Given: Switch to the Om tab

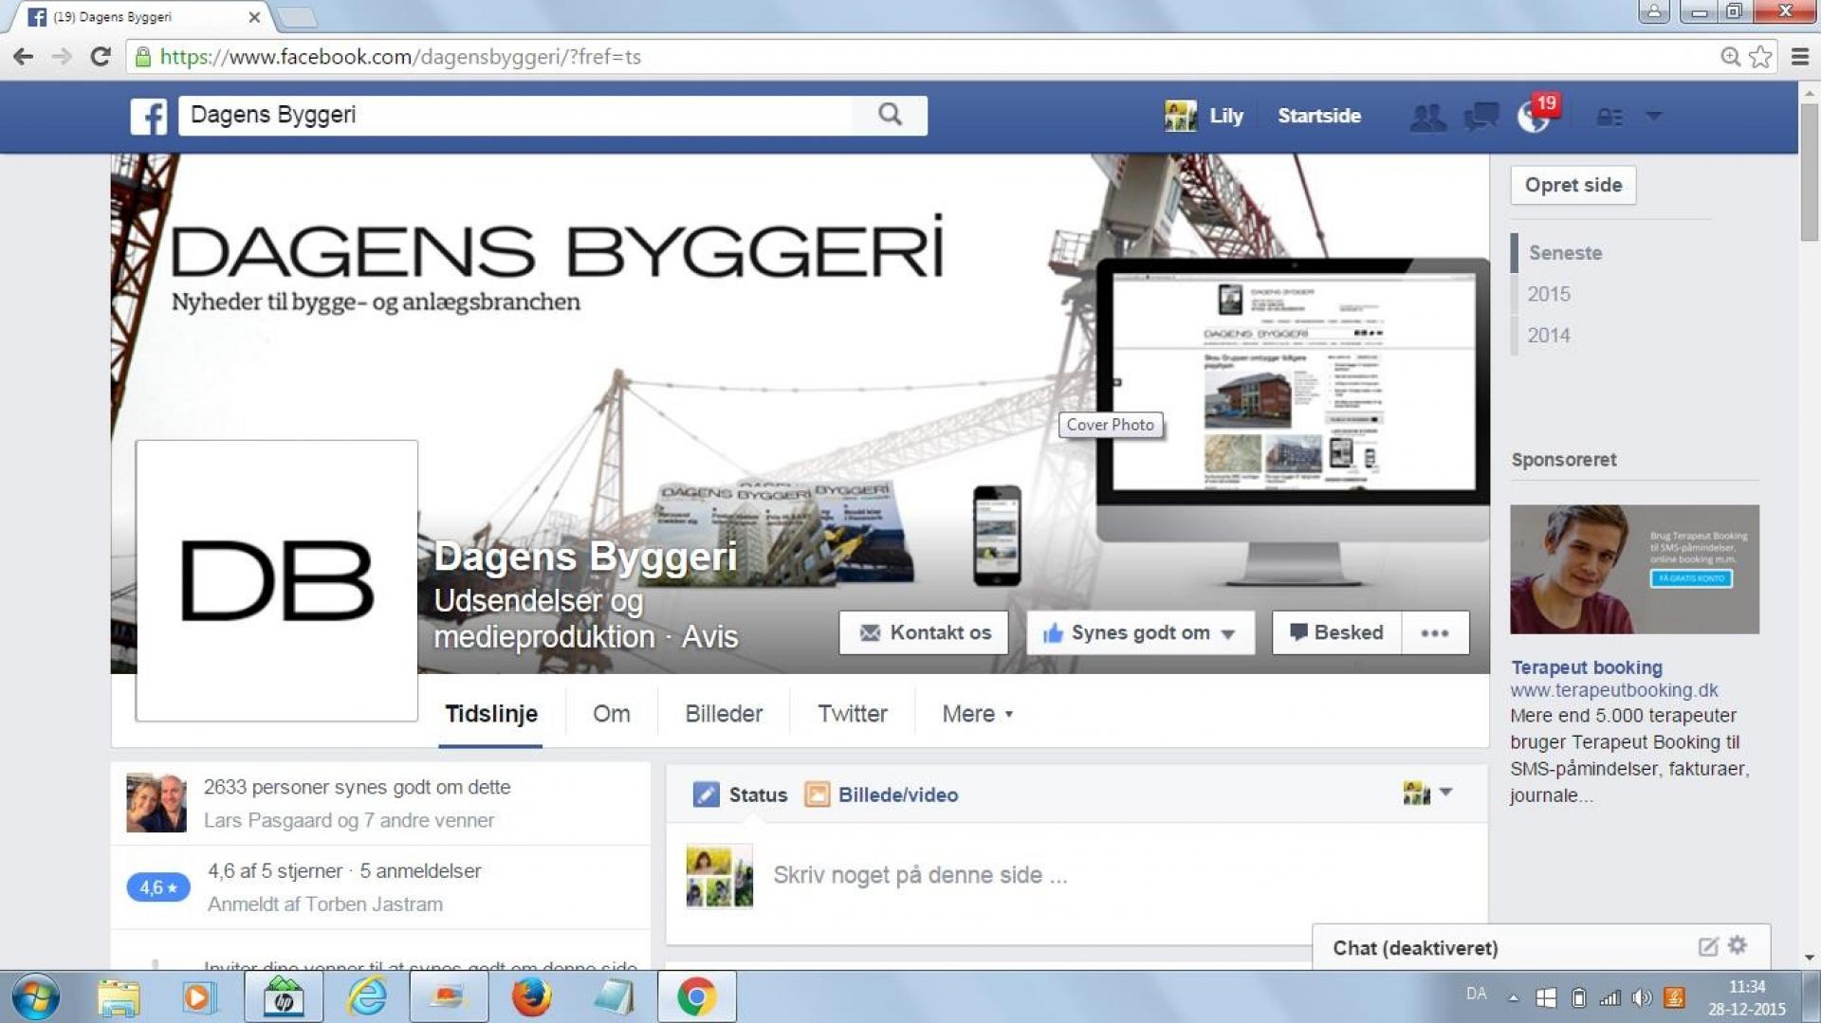Looking at the screenshot, I should [611, 714].
